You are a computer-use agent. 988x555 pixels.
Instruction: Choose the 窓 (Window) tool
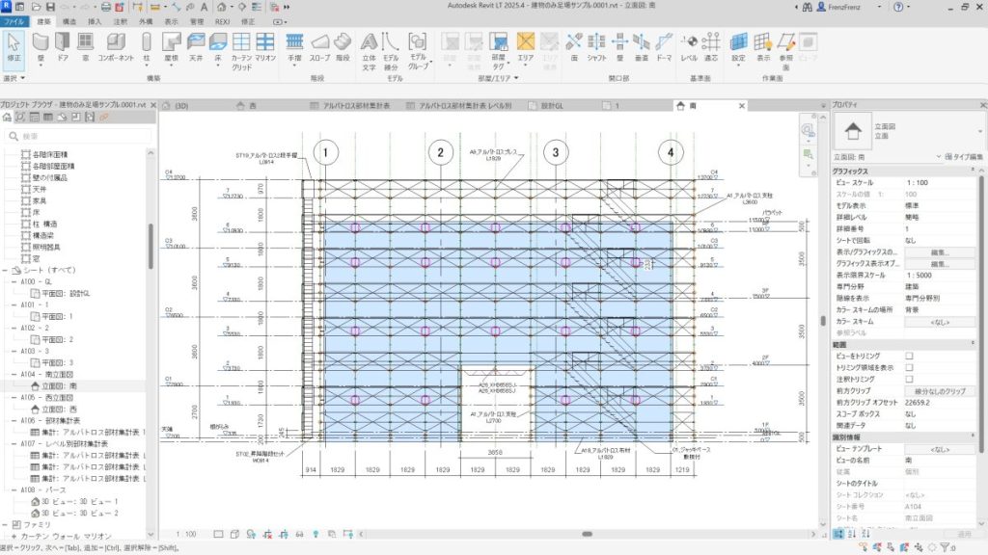[x=84, y=44]
